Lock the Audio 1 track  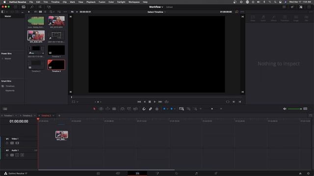tap(7, 155)
